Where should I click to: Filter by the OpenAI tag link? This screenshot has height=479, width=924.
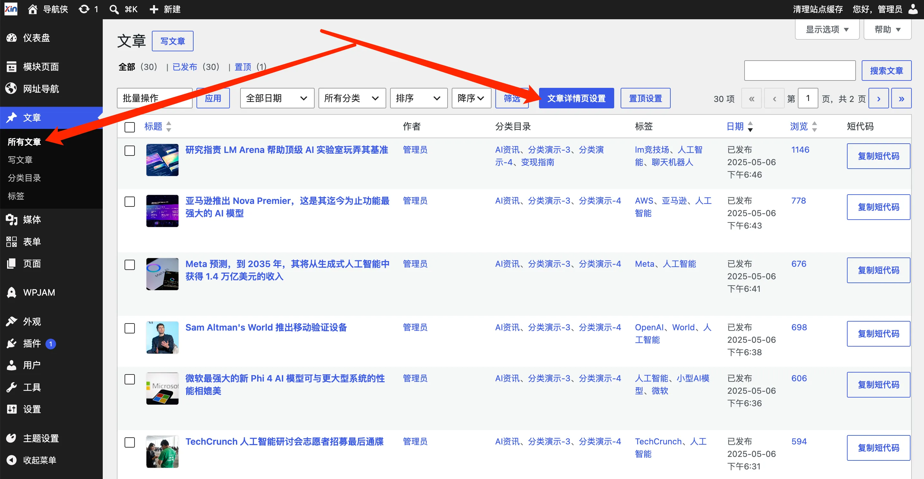pos(649,327)
